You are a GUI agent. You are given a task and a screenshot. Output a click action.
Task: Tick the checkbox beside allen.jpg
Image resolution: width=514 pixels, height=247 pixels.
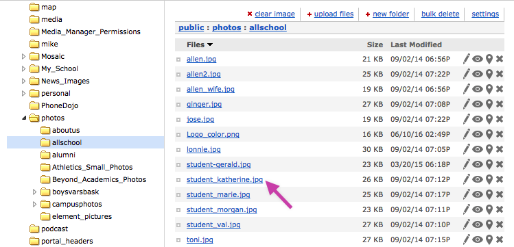178,60
